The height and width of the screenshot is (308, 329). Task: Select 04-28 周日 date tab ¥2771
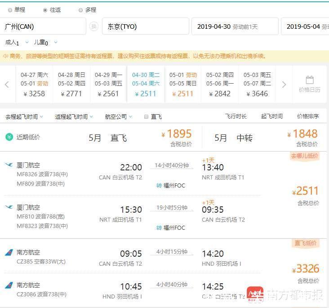71,85
